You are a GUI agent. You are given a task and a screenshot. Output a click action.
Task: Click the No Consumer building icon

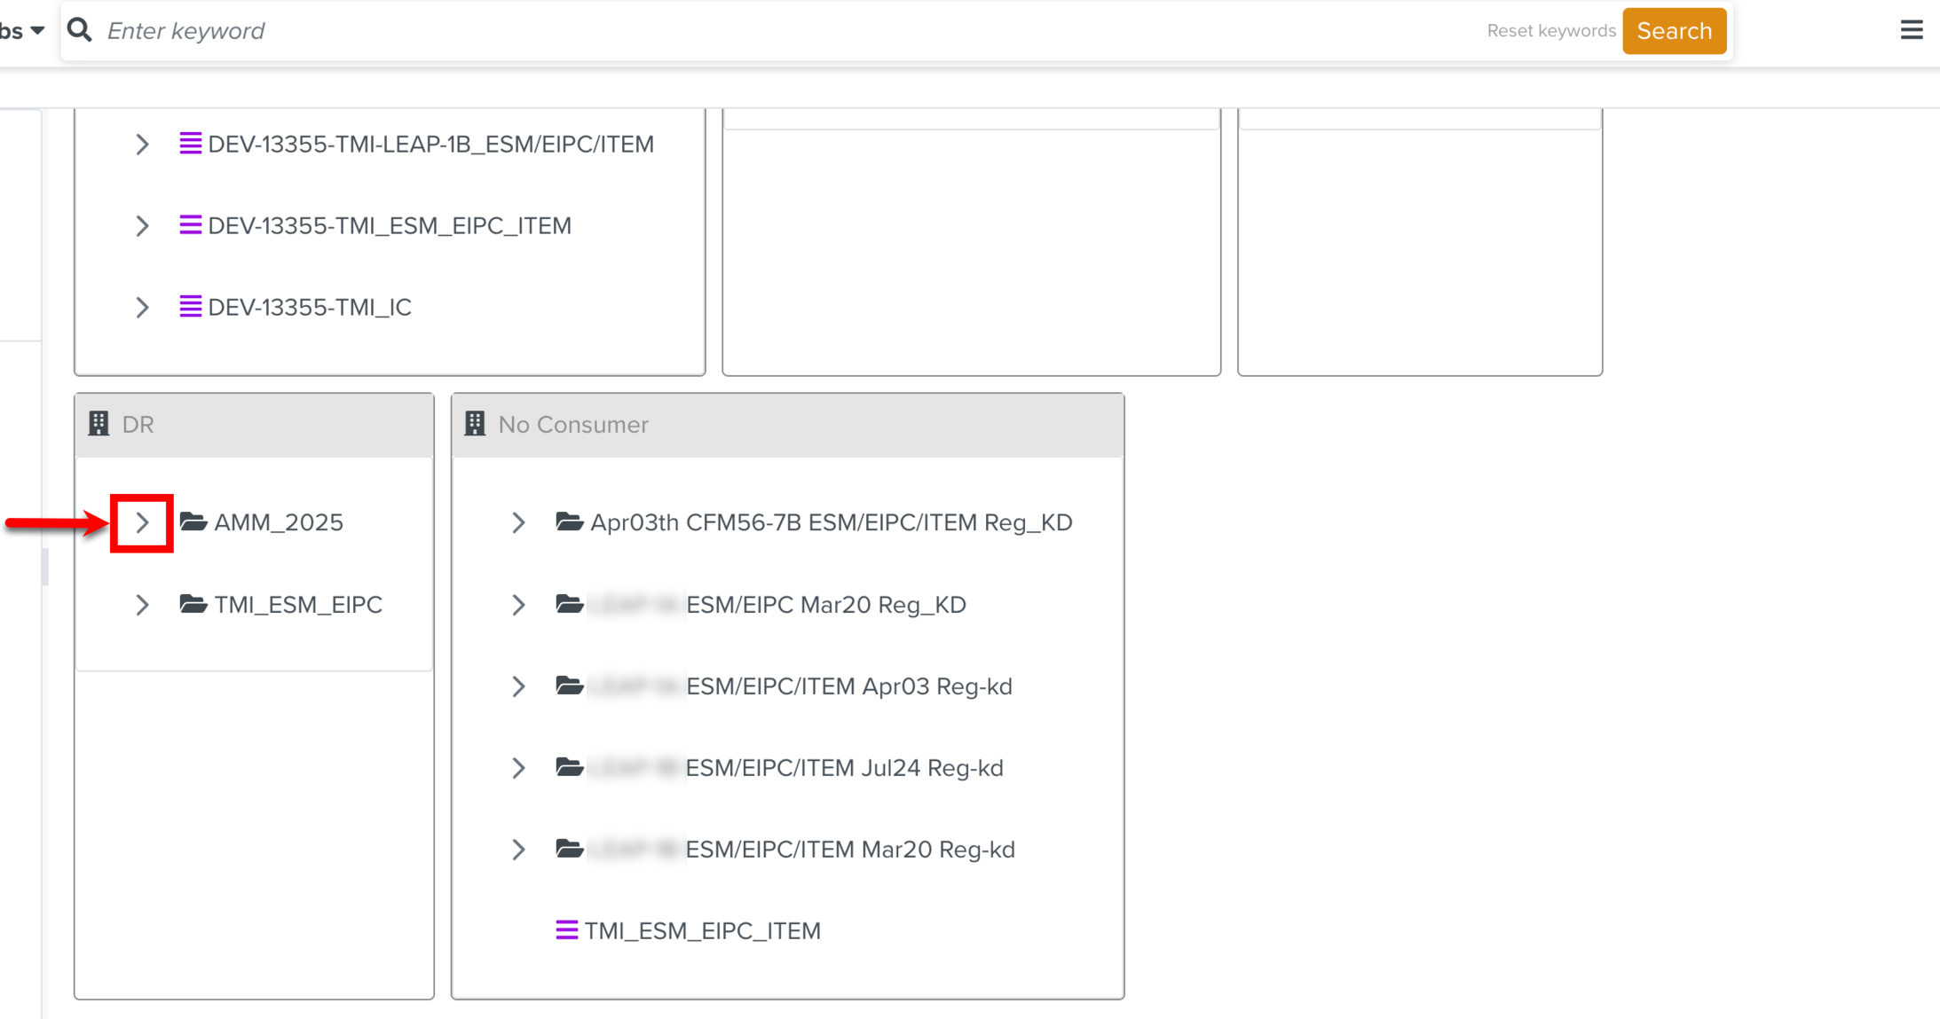[475, 424]
